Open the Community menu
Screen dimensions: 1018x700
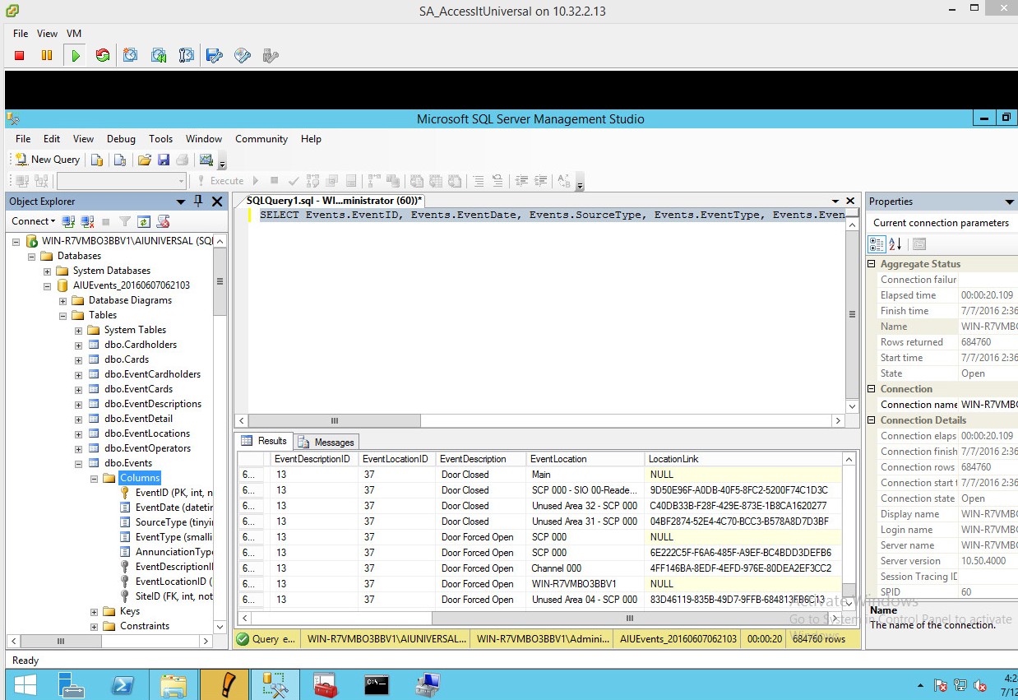[x=261, y=139]
